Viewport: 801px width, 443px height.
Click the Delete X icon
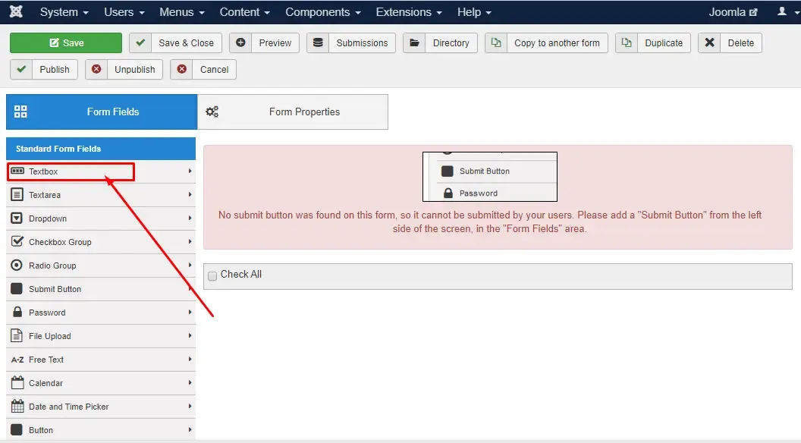709,43
